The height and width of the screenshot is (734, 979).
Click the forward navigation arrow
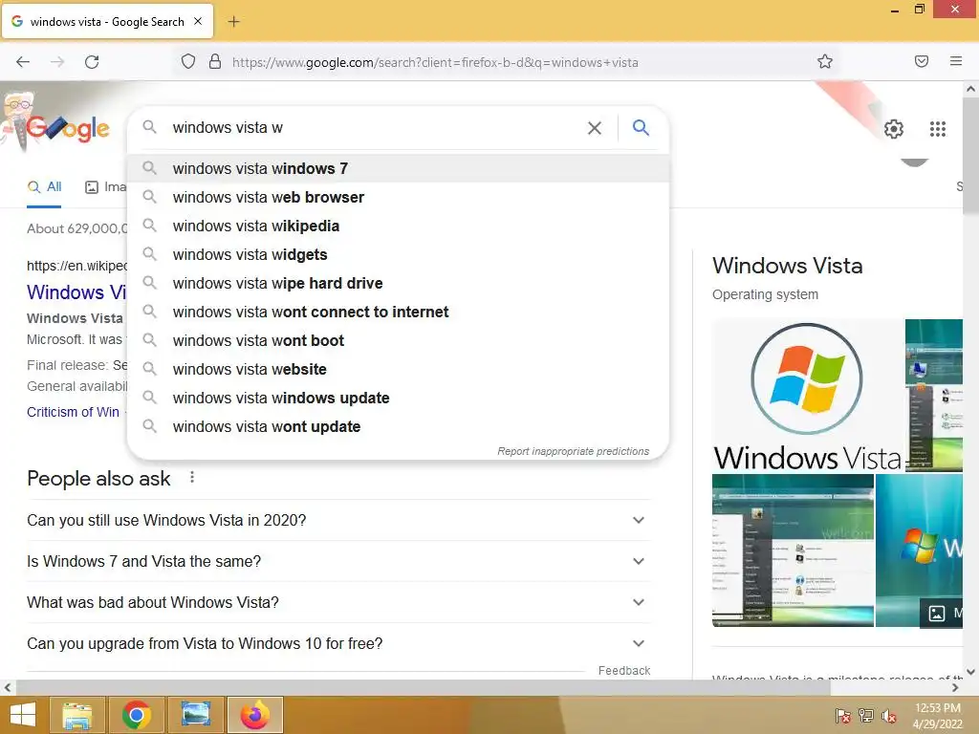[57, 62]
